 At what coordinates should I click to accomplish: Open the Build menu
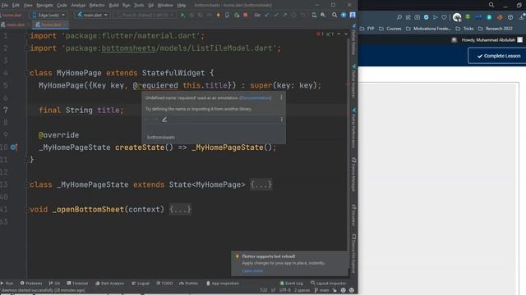113,5
